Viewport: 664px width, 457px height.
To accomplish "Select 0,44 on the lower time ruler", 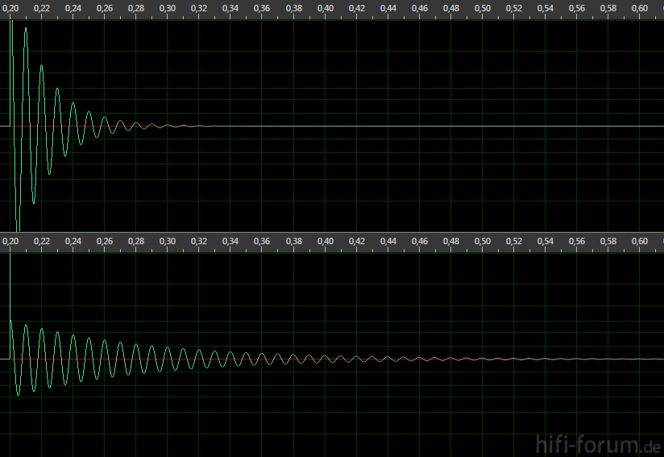I will 388,241.
